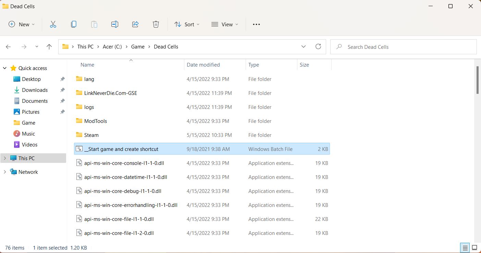The height and width of the screenshot is (253, 481).
Task: Open the Sort dropdown menu
Action: pyautogui.click(x=187, y=24)
